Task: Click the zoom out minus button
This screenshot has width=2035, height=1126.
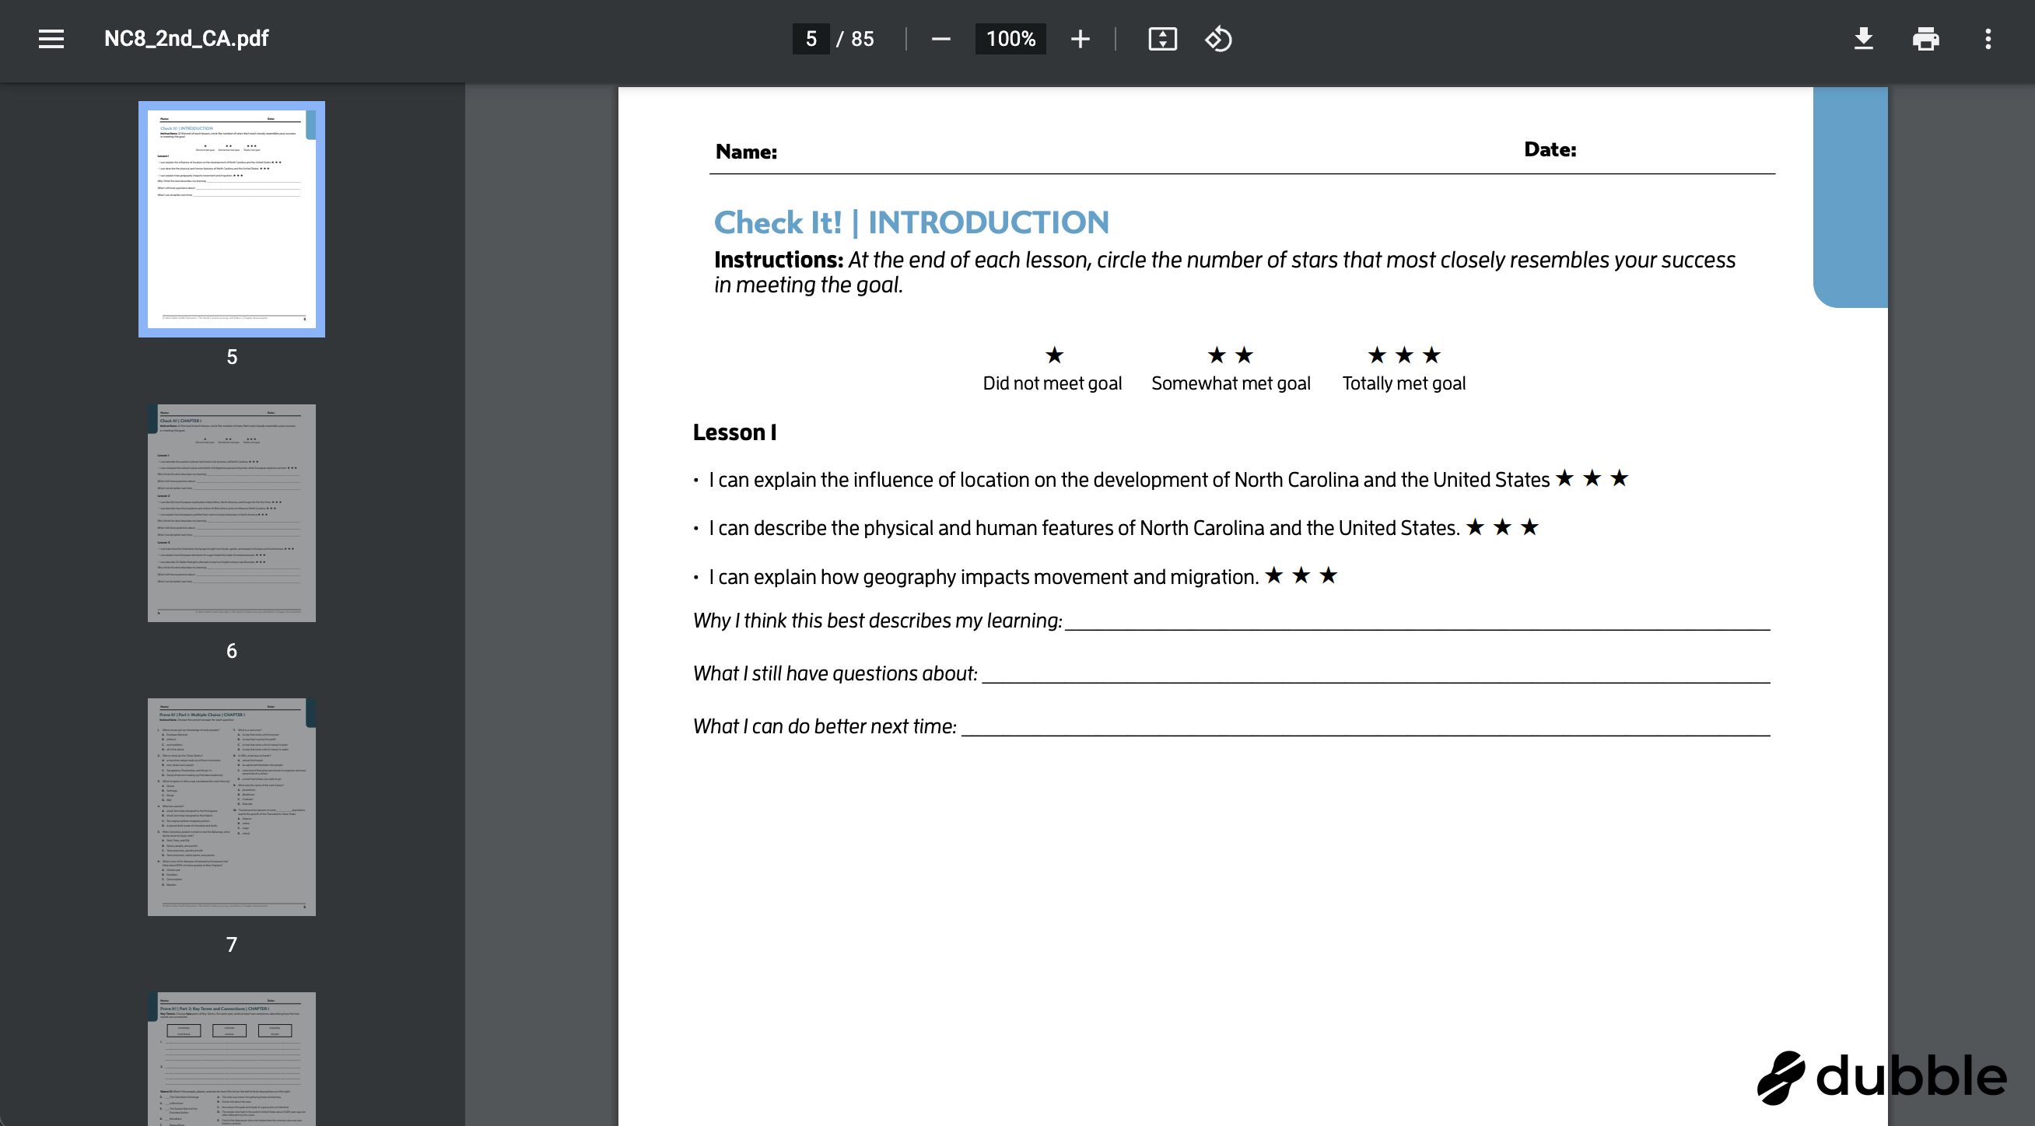Action: tap(940, 39)
